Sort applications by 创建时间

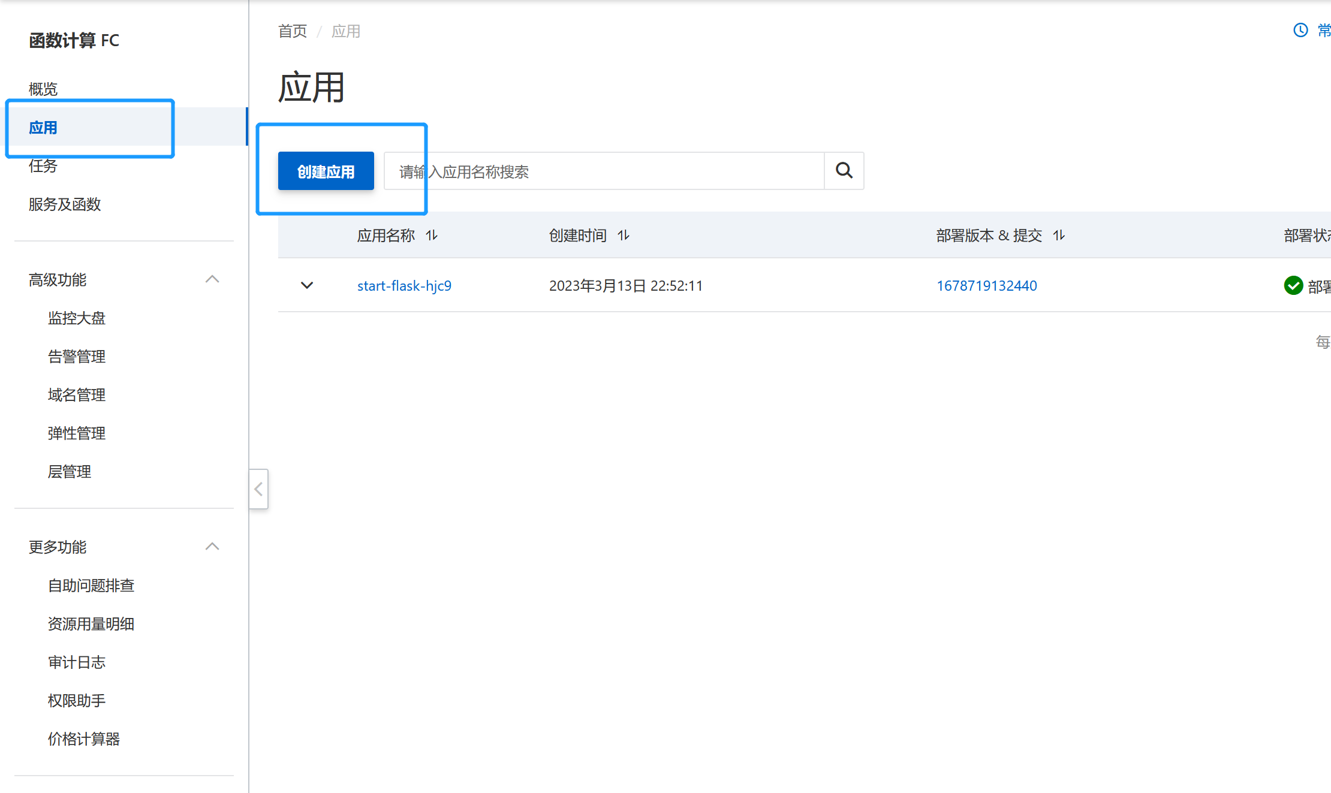(x=624, y=235)
